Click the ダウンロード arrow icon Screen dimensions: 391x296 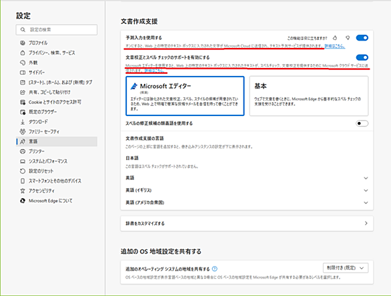pos(23,122)
